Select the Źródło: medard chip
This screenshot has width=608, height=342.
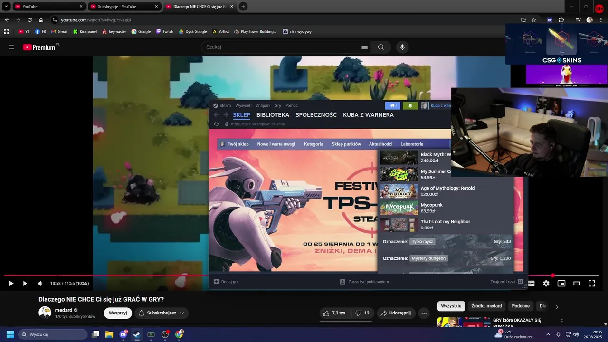(486, 306)
